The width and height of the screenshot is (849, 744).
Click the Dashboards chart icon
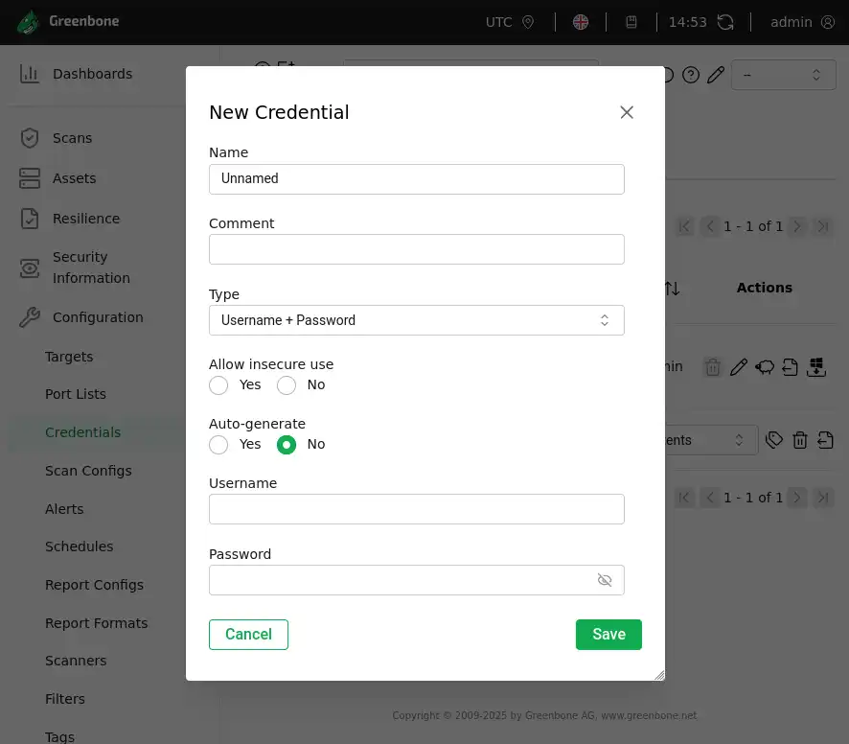click(30, 74)
